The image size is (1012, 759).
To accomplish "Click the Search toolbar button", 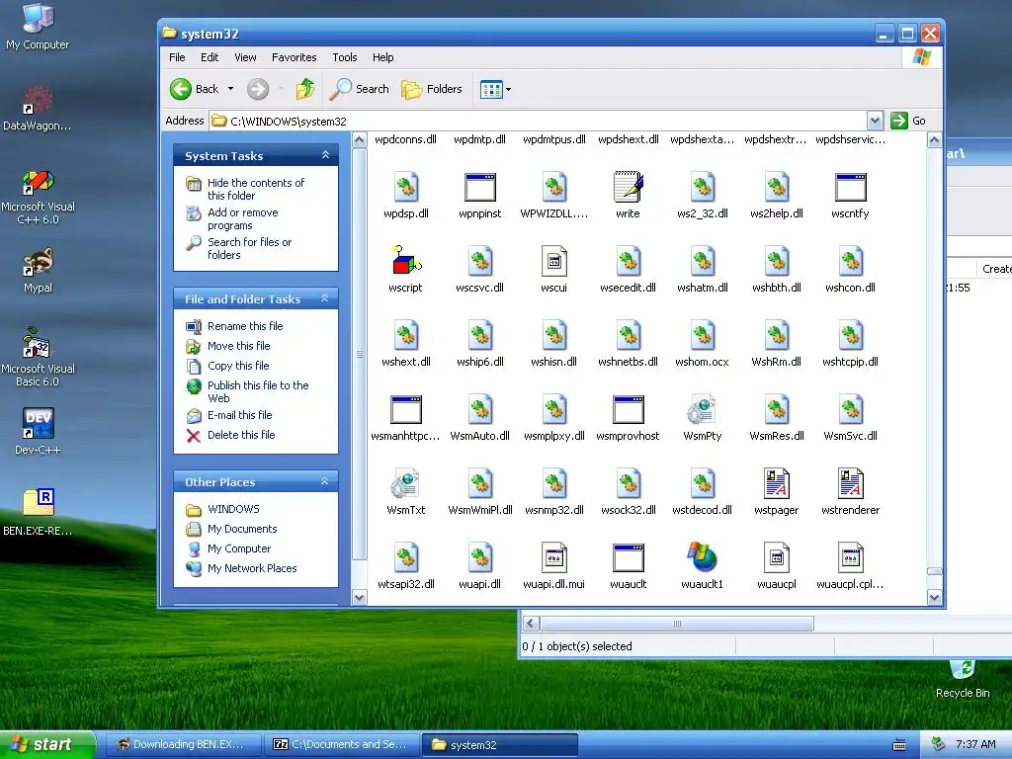I will pos(359,89).
